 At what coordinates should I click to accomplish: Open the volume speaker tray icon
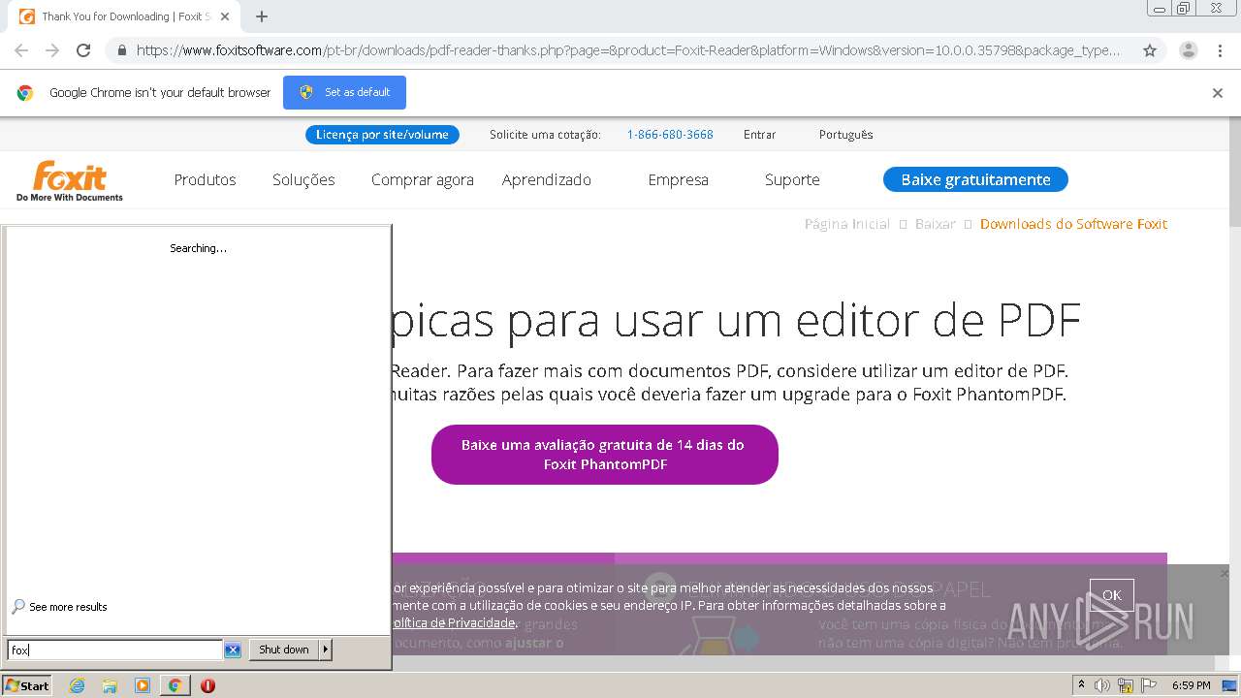1102,685
